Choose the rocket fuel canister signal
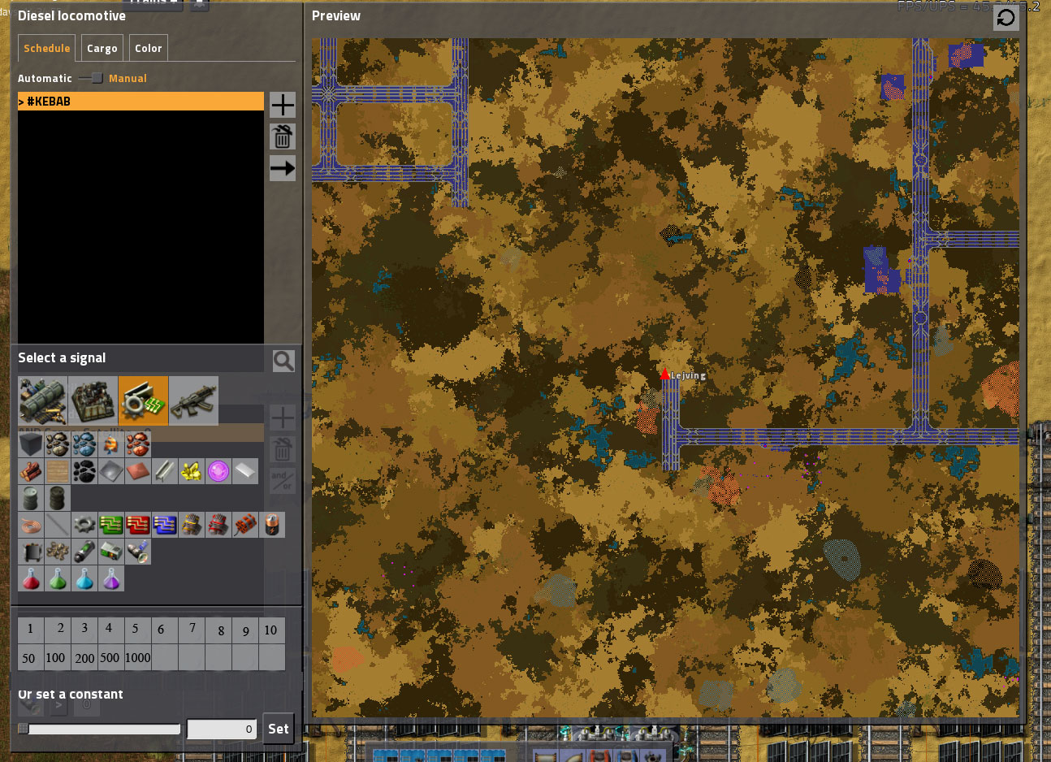The width and height of the screenshot is (1051, 762). click(84, 552)
